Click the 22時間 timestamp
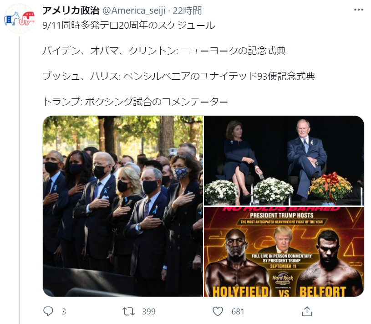Screen dimensions: 371x324 188,10
